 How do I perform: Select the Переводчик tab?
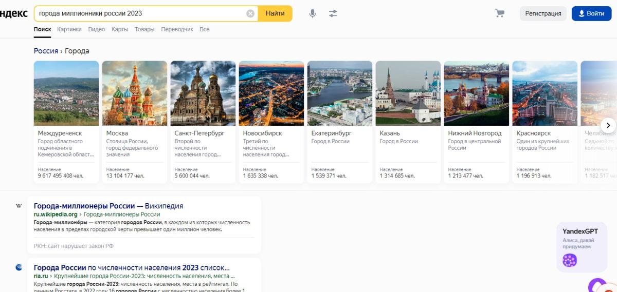point(177,29)
